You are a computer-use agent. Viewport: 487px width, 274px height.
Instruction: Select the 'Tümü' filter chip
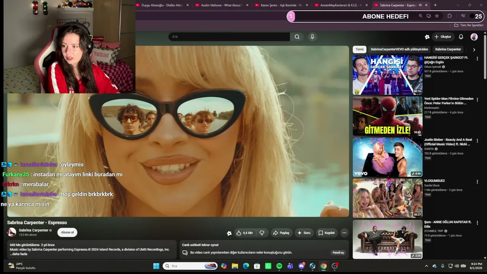(360, 49)
